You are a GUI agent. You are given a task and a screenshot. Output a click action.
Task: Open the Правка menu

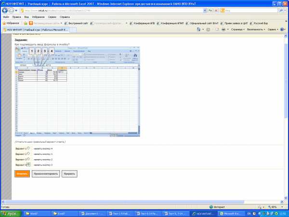[16, 17]
